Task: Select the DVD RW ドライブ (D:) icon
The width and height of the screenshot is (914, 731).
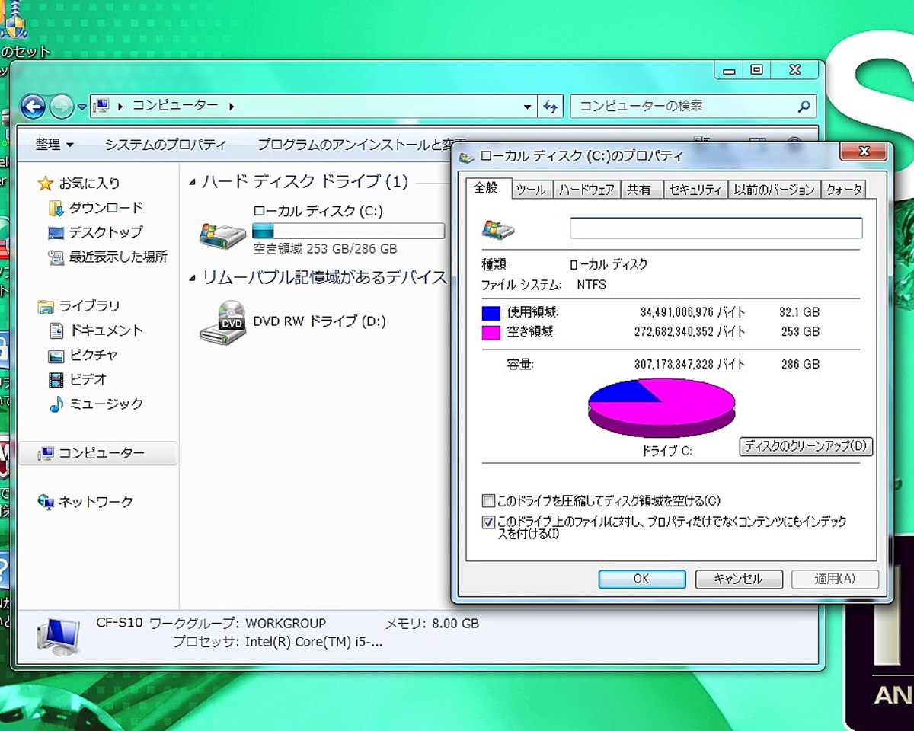Action: (222, 321)
